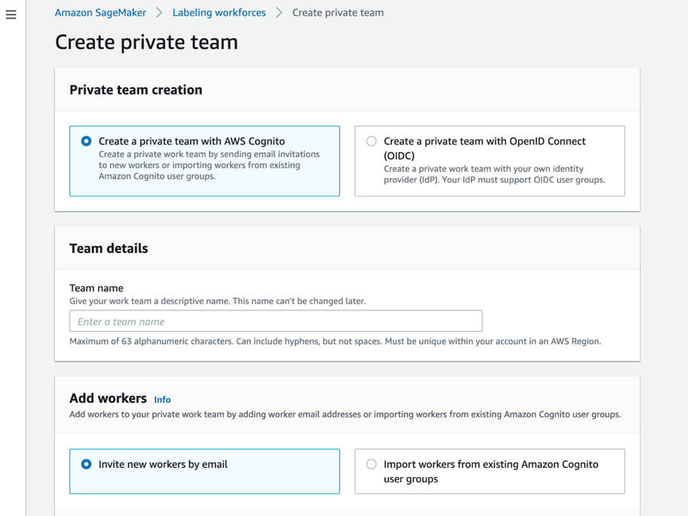The width and height of the screenshot is (688, 516).
Task: Click the AWS Cognito option description text
Action: (x=209, y=165)
